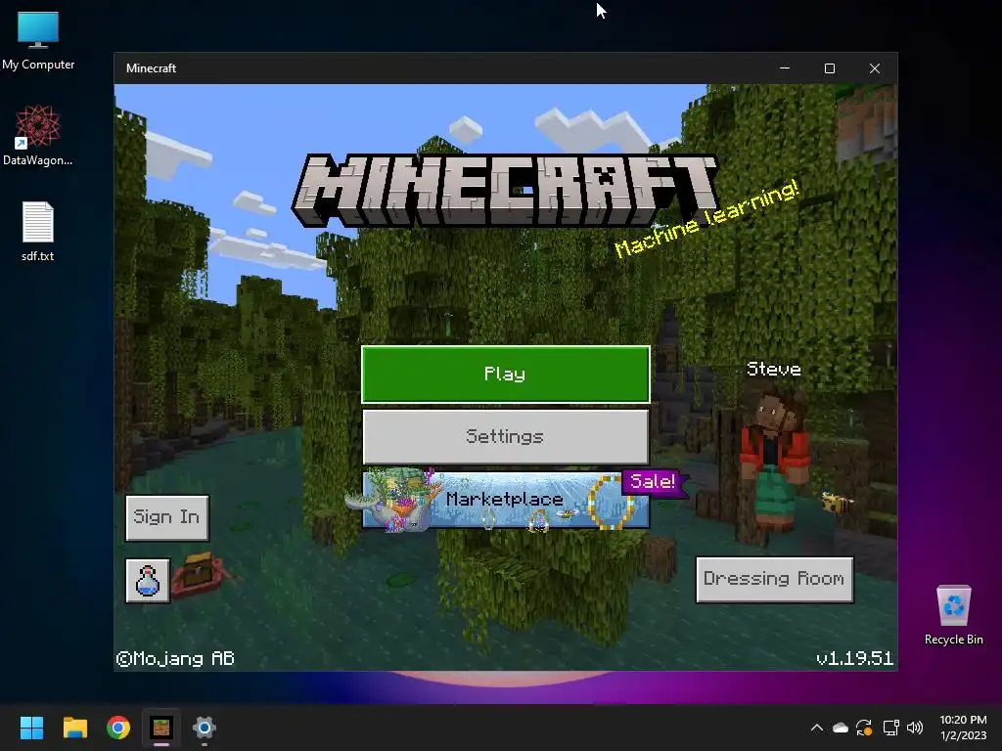Click the Minecraft taskbar icon

pos(161,728)
